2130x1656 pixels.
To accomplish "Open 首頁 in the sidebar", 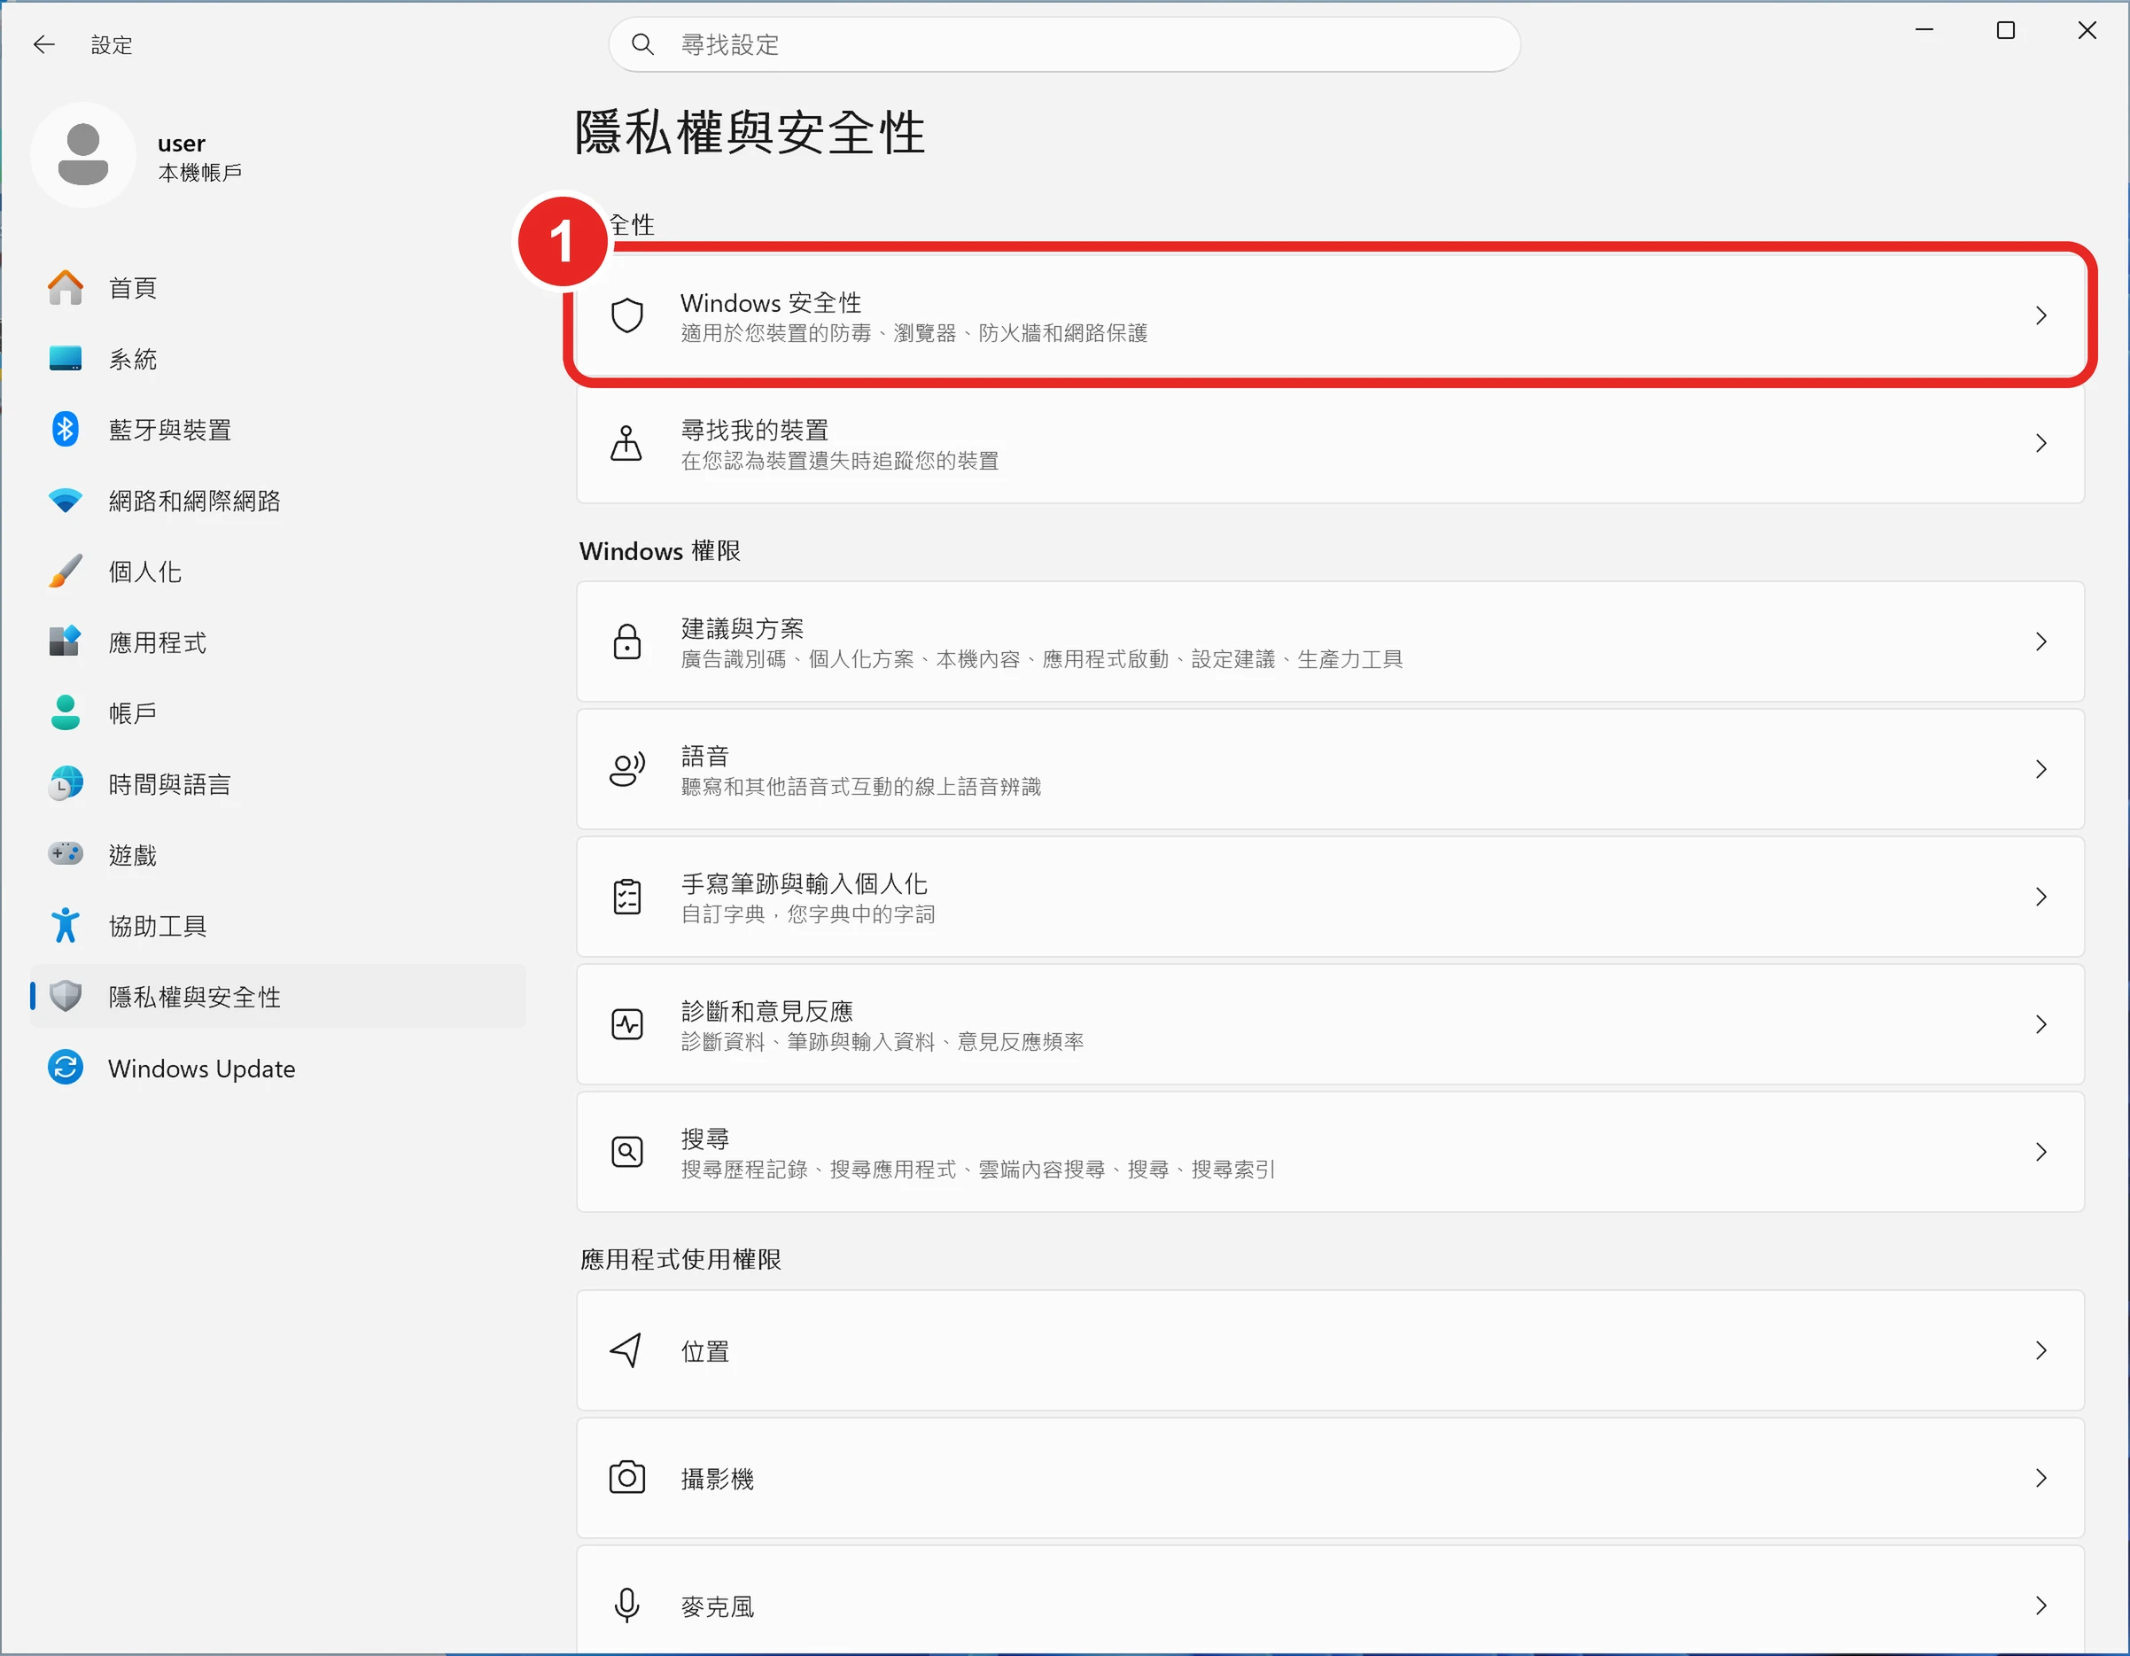I will point(278,288).
